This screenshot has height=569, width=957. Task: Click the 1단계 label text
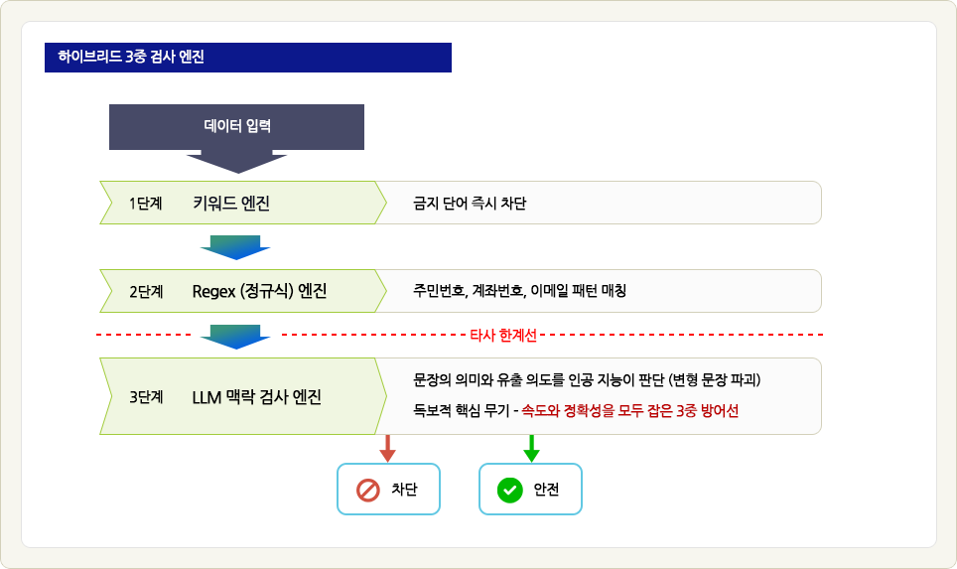tap(145, 204)
